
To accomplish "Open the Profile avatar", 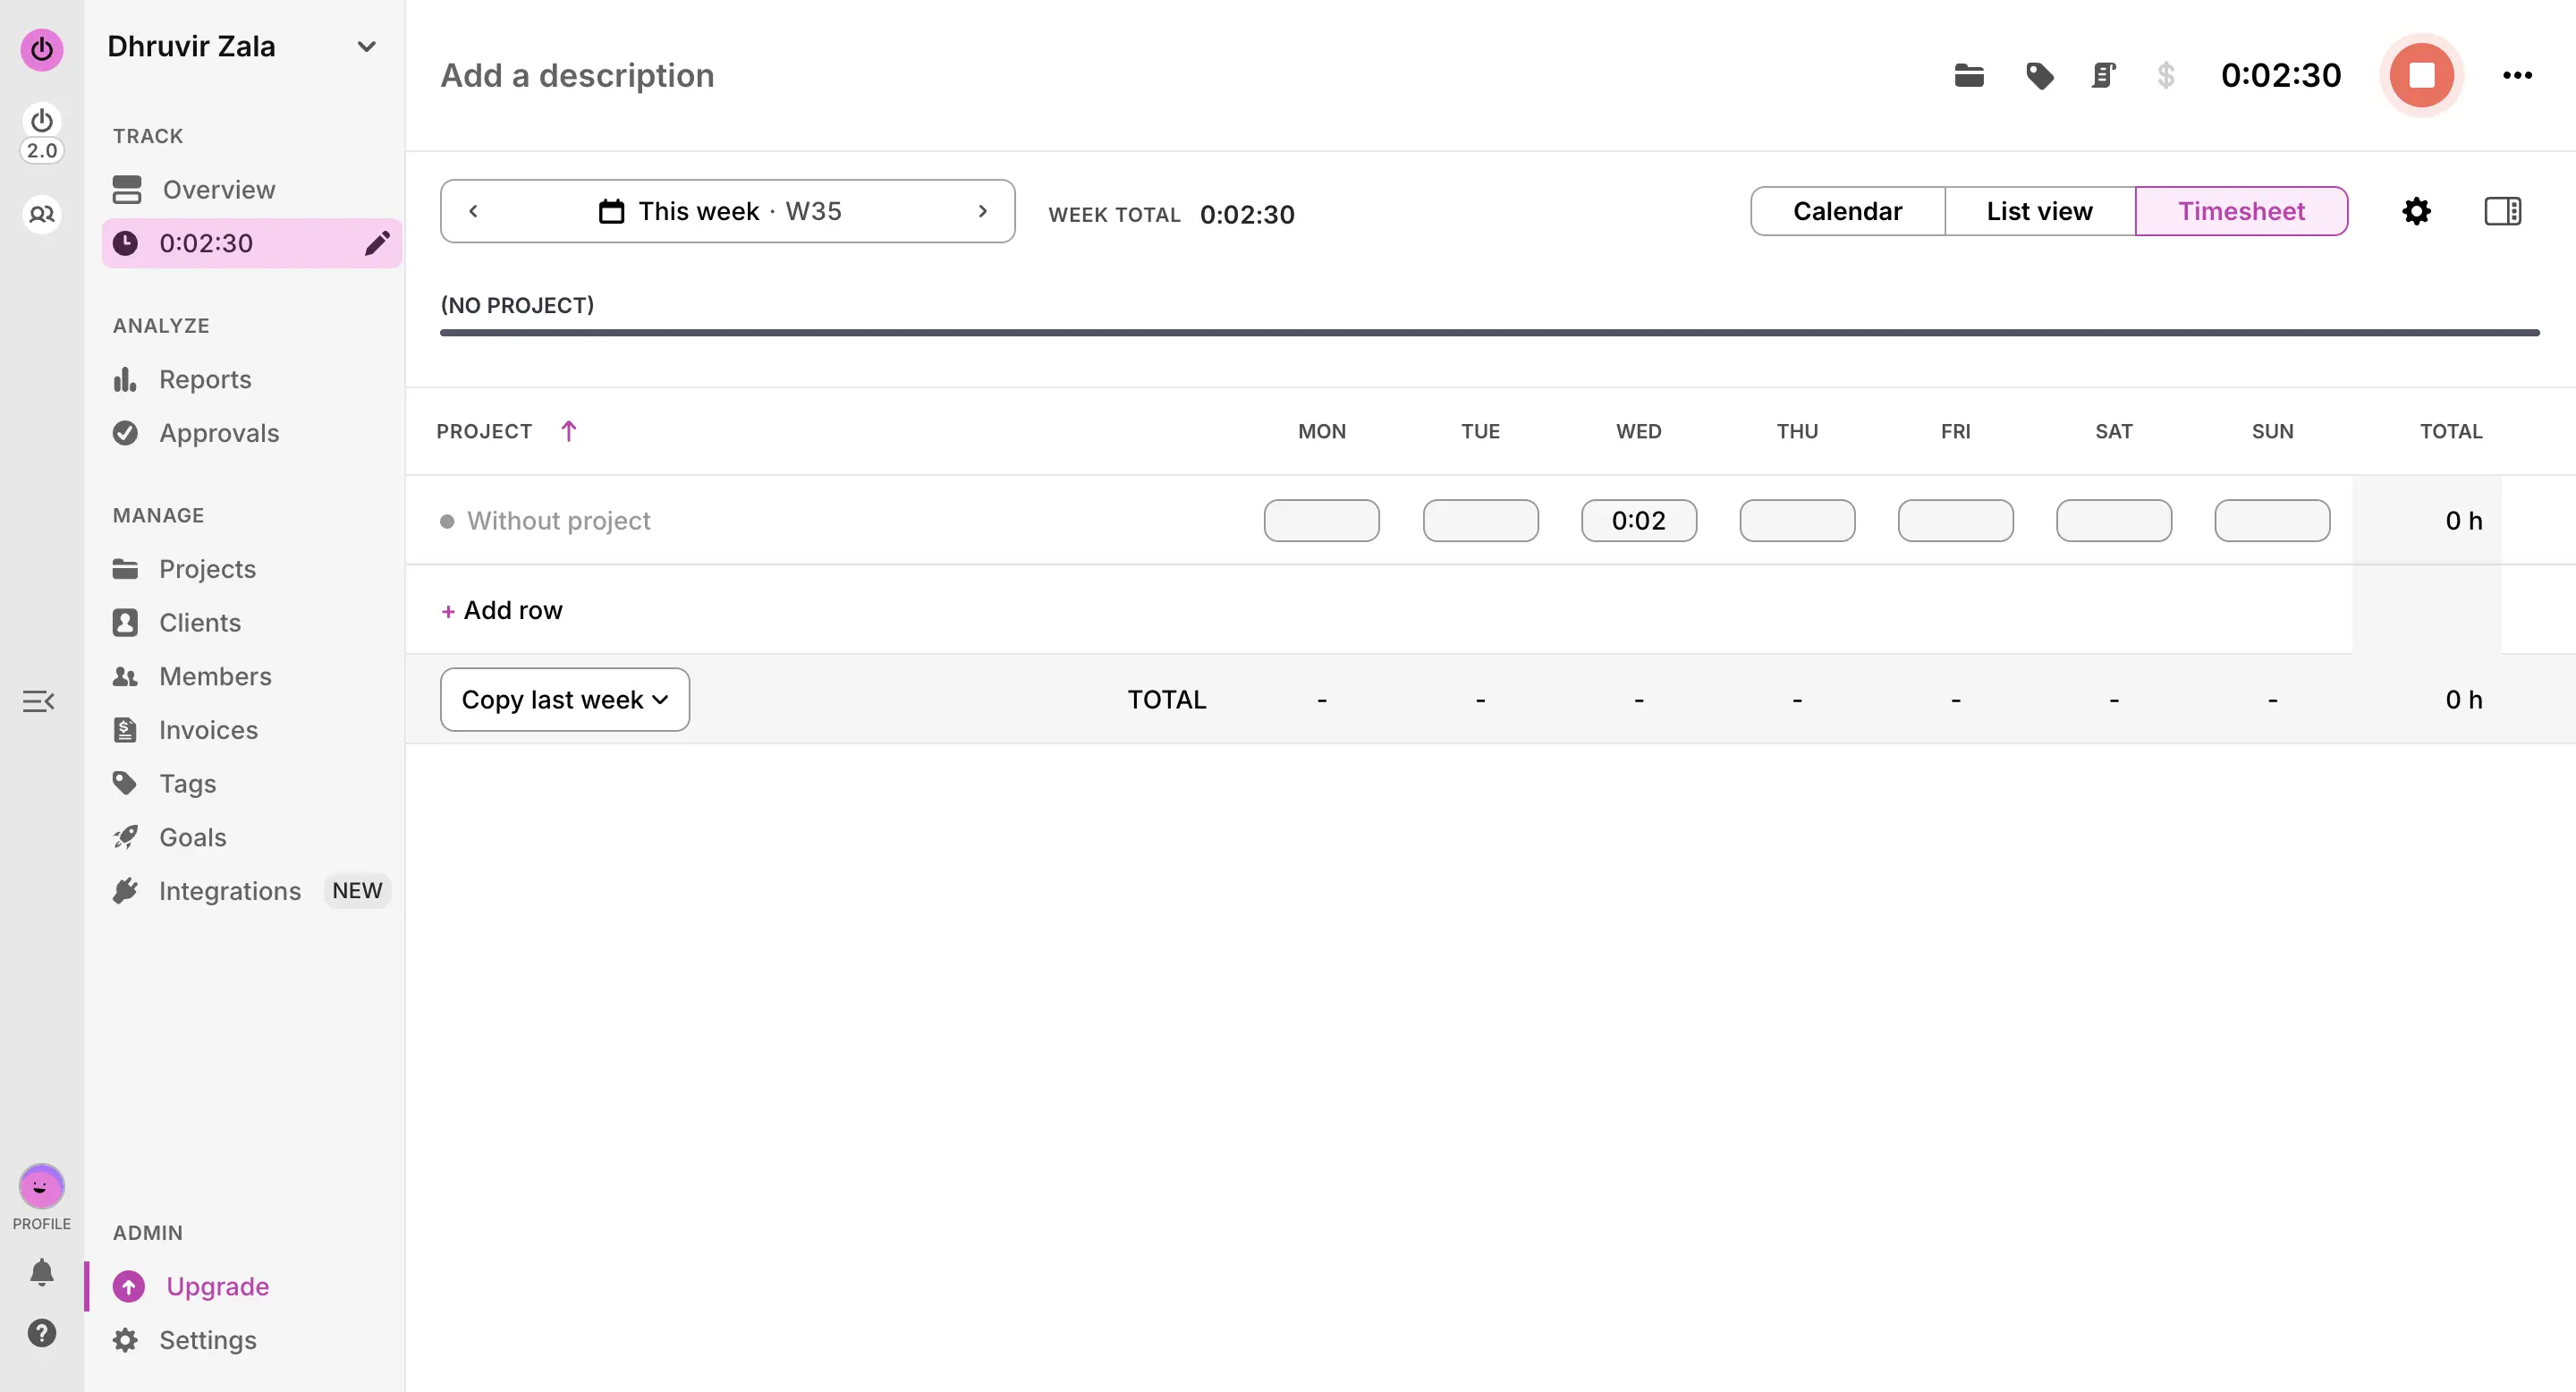I will (x=41, y=1187).
